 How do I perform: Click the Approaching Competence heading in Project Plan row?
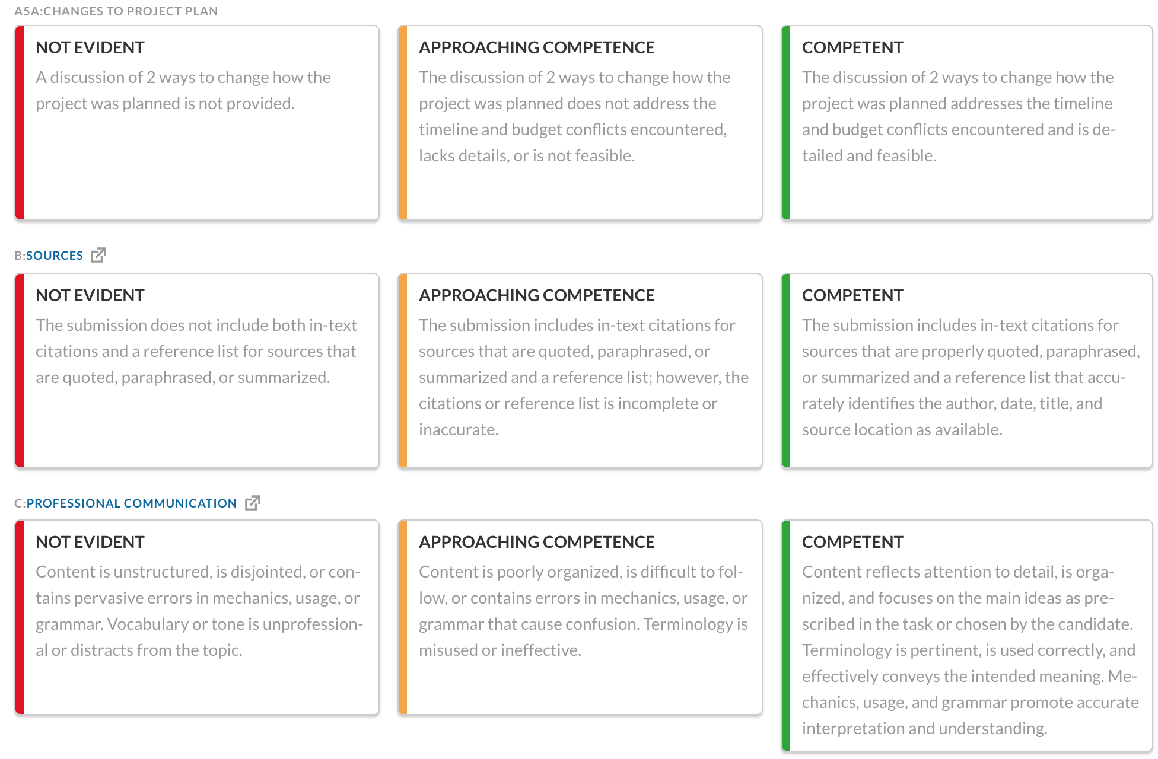point(537,47)
